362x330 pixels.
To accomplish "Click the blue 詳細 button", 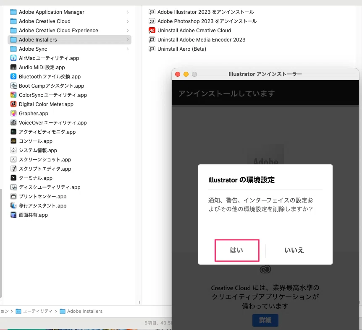I will pyautogui.click(x=265, y=320).
